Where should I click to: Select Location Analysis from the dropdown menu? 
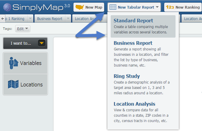[143, 112]
